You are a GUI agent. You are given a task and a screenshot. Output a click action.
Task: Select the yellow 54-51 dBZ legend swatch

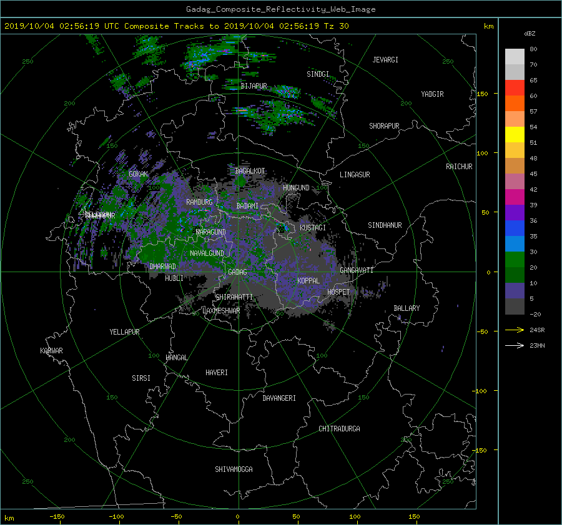[515, 134]
